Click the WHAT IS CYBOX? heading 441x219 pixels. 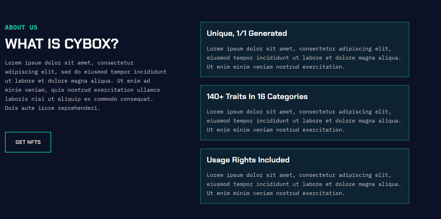[62, 44]
